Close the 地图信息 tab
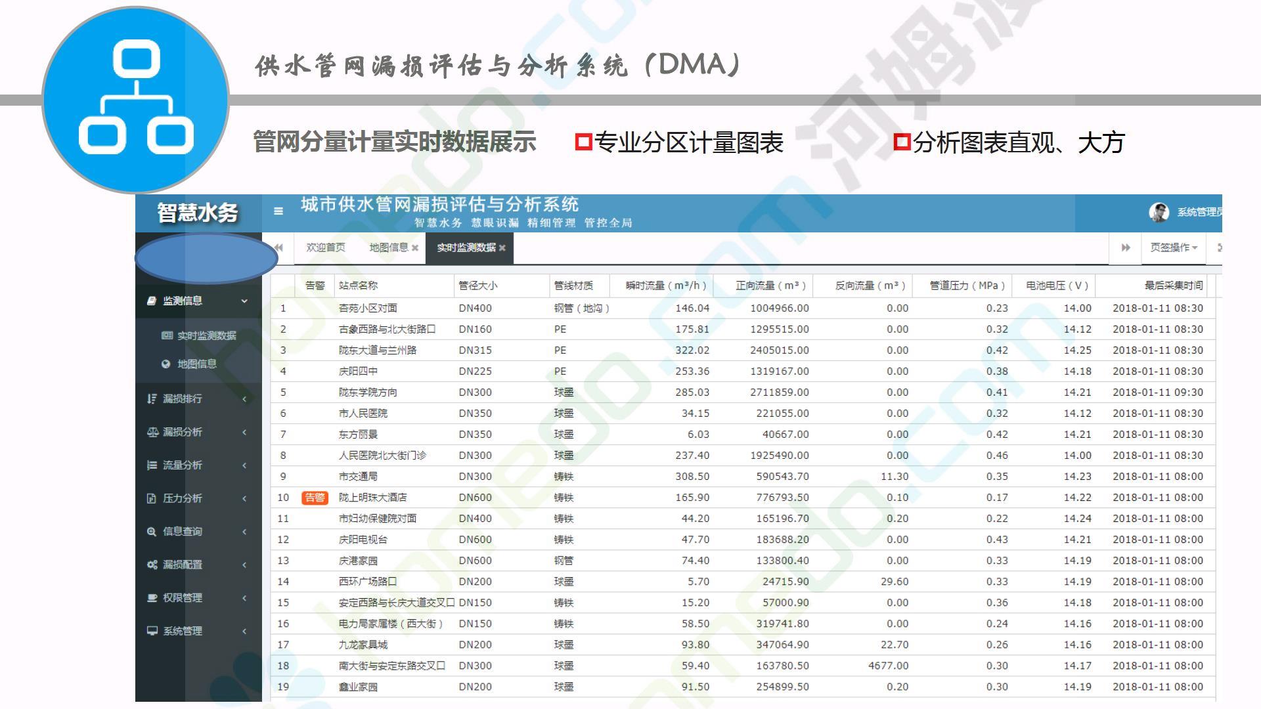The width and height of the screenshot is (1261, 709). (415, 247)
